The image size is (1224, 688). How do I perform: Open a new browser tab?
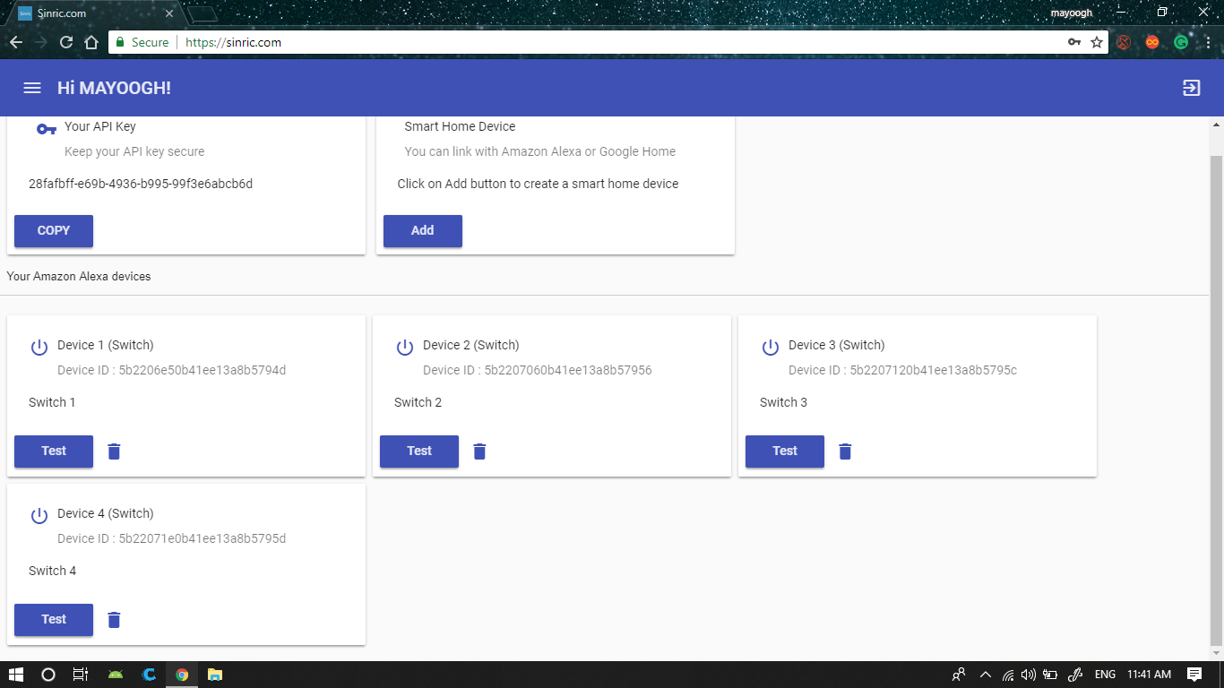tap(203, 13)
